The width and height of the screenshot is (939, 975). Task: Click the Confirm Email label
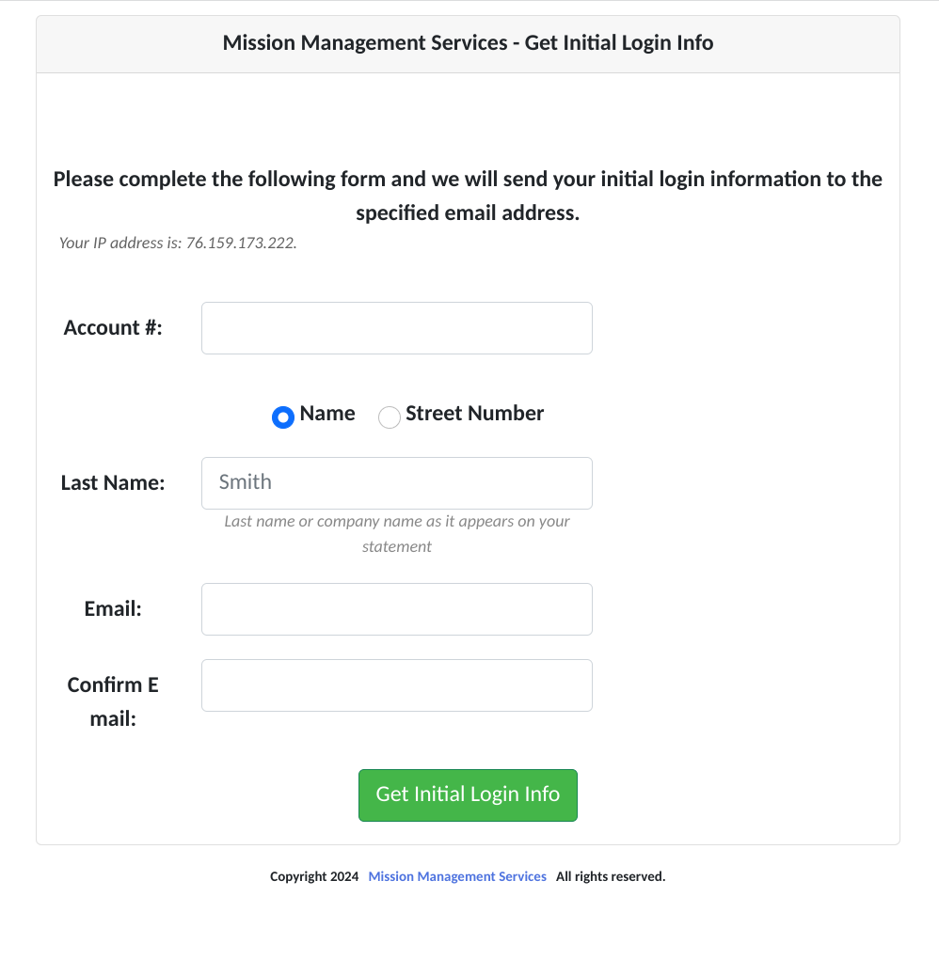click(x=113, y=700)
